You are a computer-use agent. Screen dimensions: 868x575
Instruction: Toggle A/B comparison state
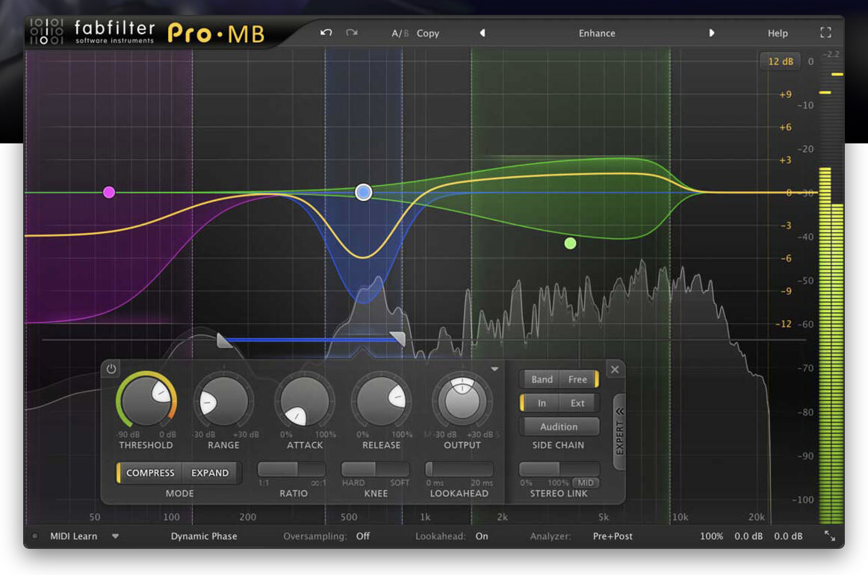click(400, 33)
